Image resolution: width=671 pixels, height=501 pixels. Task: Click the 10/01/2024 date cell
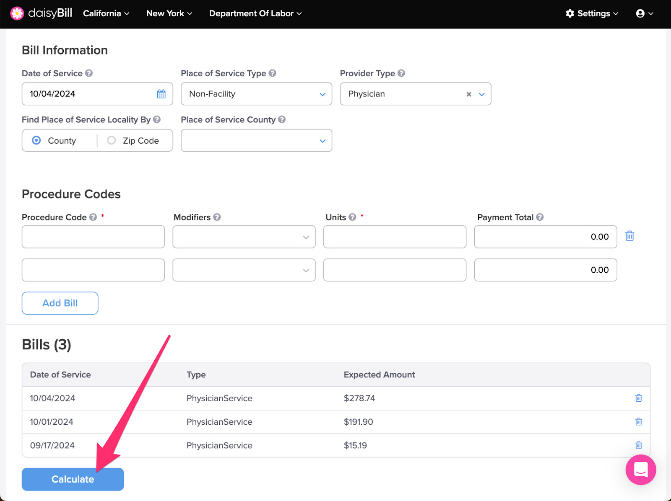point(52,422)
